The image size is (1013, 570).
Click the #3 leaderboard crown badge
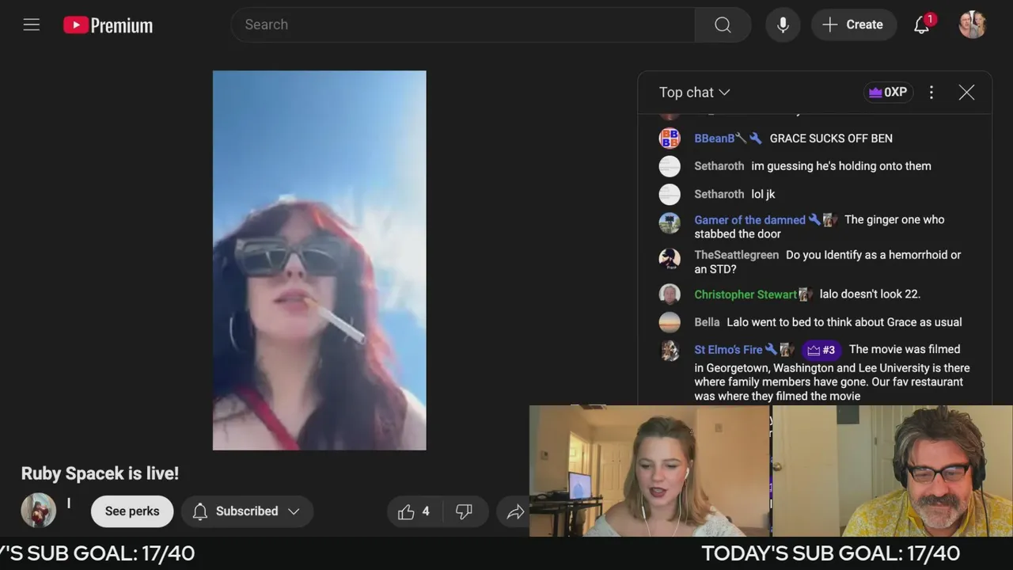[x=821, y=350]
